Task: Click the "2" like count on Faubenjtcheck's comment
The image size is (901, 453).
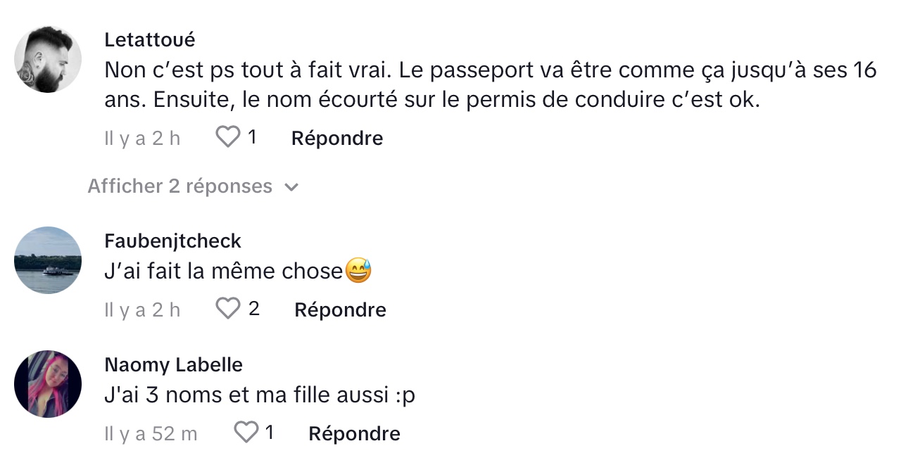Action: point(253,309)
